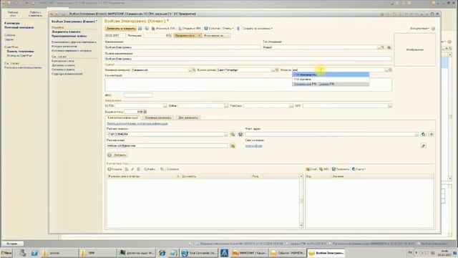Click the icon right of the save diskette
This screenshot has width=458, height=258.
146,29
